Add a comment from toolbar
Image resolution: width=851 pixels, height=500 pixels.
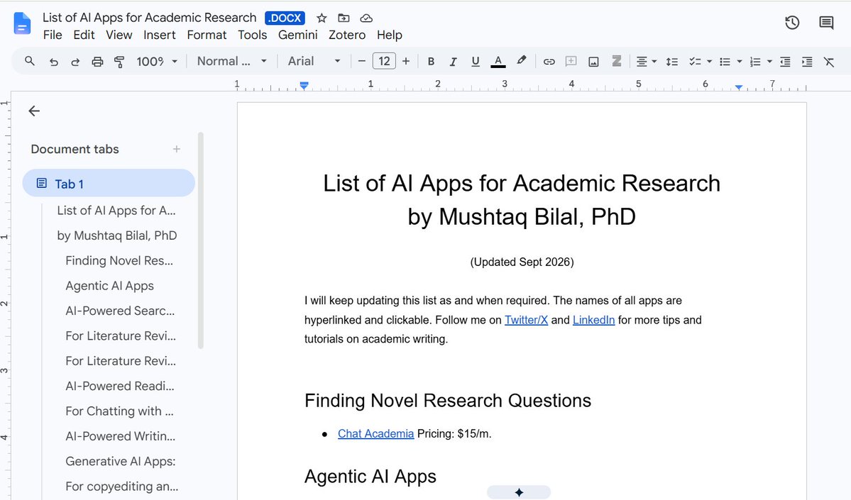(x=571, y=62)
